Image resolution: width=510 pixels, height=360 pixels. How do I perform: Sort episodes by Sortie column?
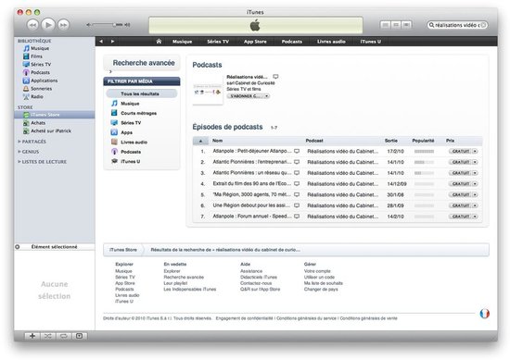coord(391,141)
